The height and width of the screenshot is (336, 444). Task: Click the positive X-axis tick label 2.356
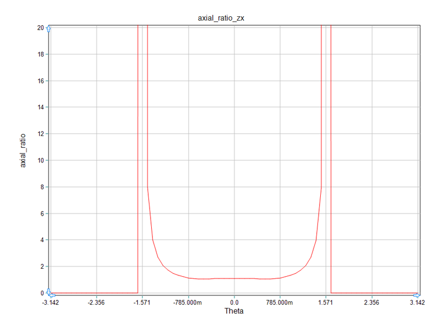tap(372, 302)
